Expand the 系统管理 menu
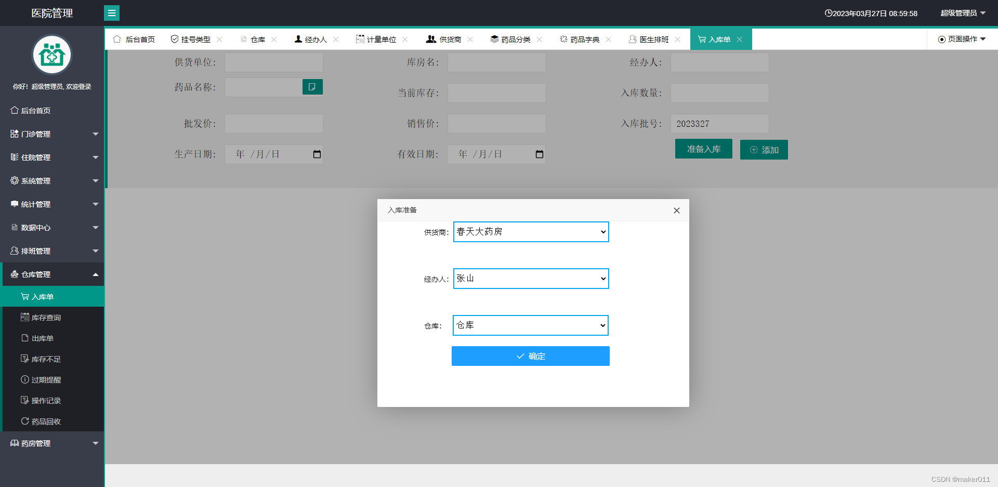This screenshot has height=487, width=998. (52, 181)
